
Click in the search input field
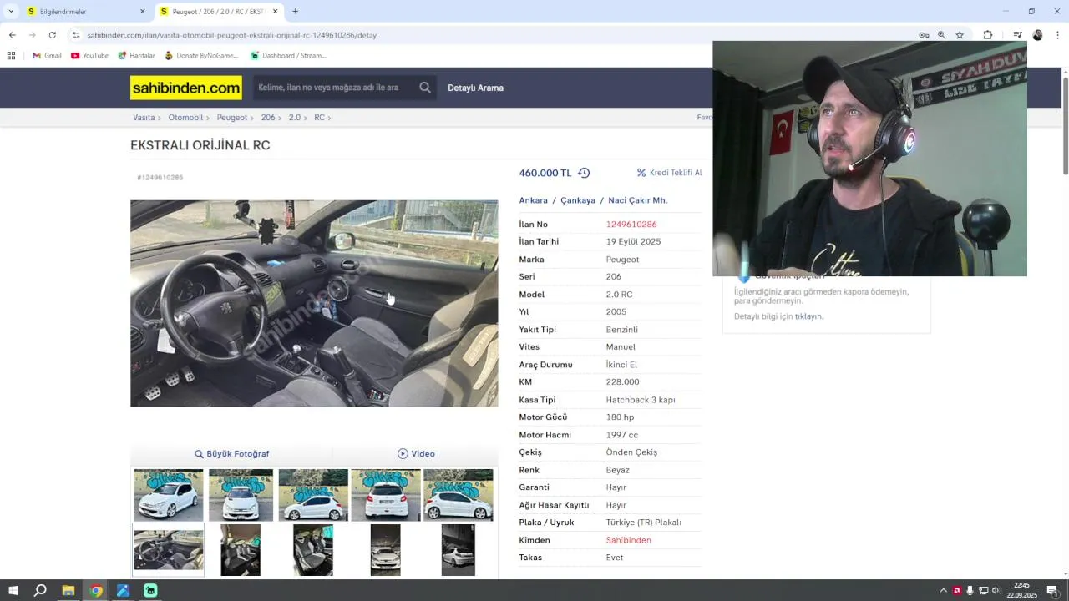tap(334, 88)
